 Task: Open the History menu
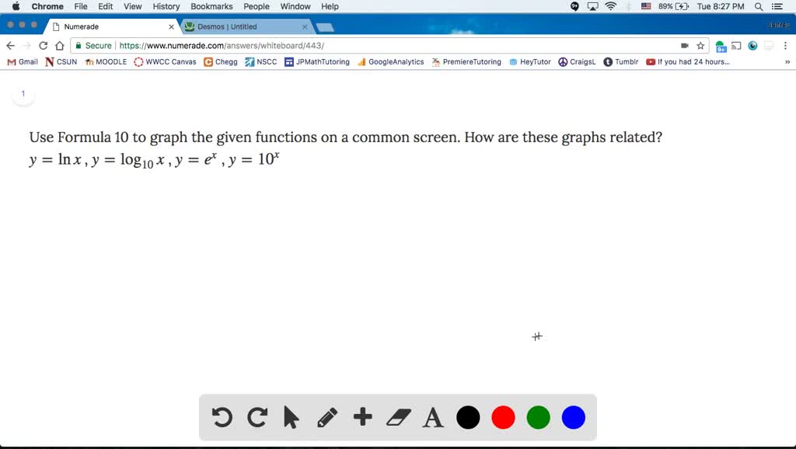(x=166, y=6)
